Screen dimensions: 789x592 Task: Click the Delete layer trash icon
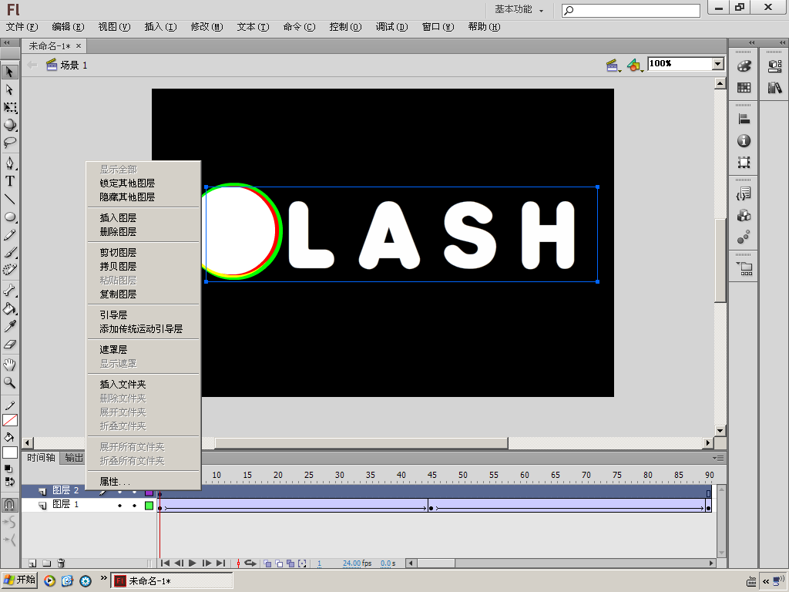point(61,563)
